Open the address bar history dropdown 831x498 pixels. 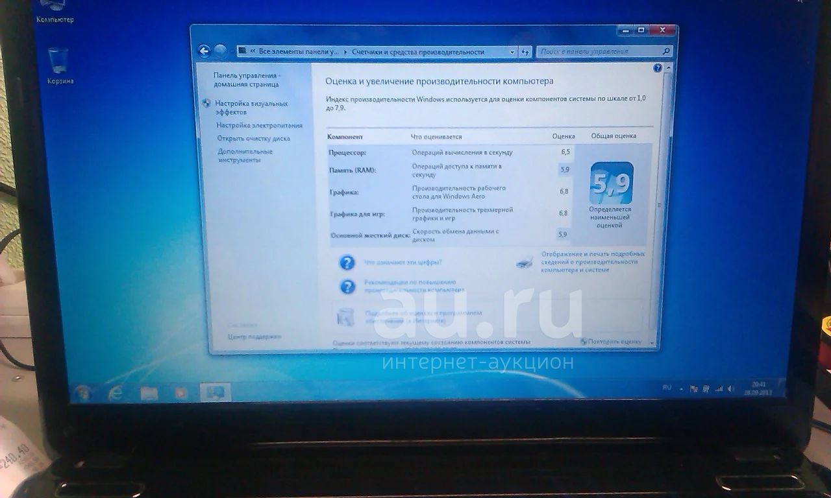pos(513,52)
